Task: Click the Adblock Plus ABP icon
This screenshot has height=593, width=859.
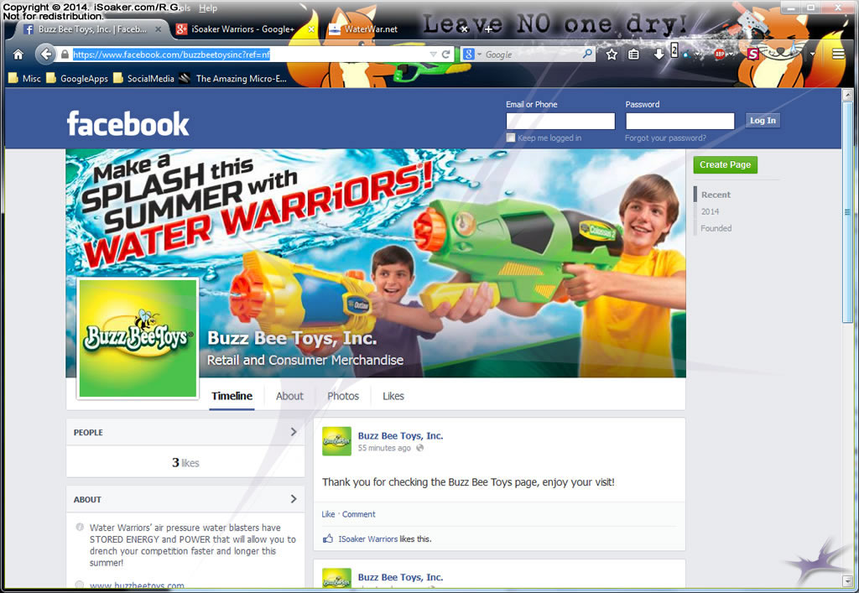Action: (720, 55)
